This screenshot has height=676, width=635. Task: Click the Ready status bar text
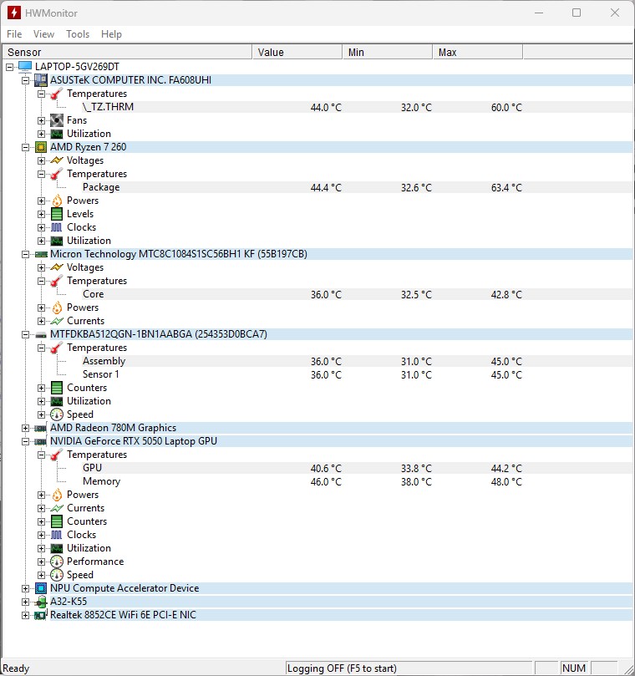(x=16, y=668)
